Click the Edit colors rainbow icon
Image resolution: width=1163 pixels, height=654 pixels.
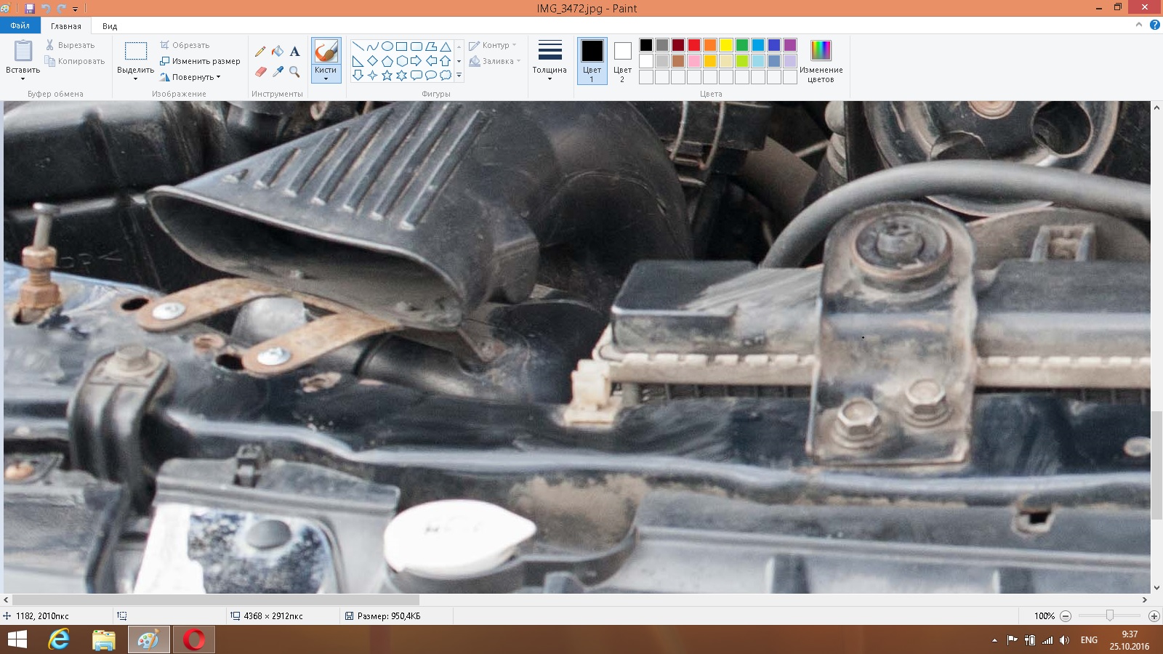click(x=821, y=51)
